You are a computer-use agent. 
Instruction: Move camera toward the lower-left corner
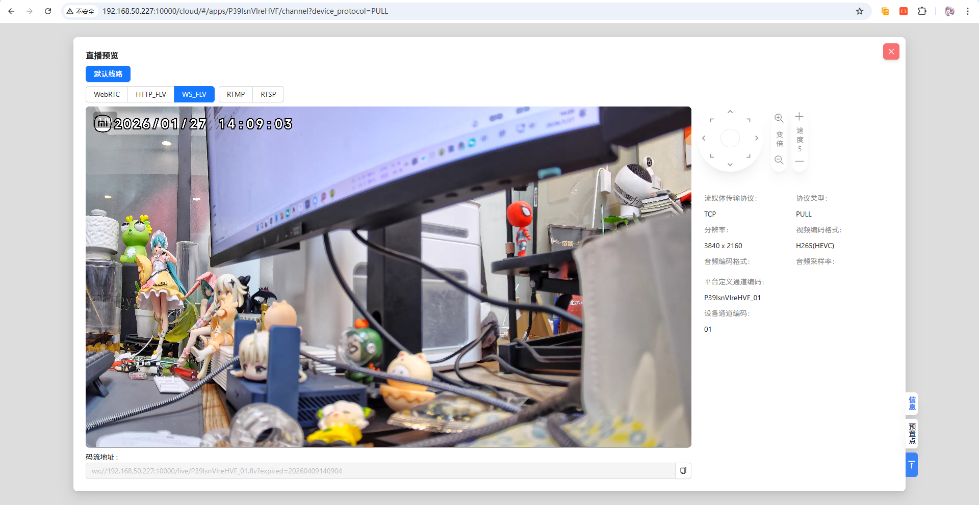pos(712,156)
